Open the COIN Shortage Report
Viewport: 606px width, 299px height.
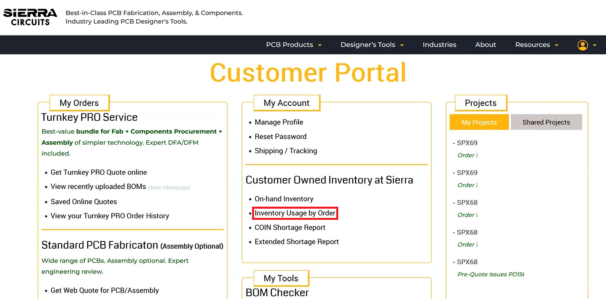(290, 228)
